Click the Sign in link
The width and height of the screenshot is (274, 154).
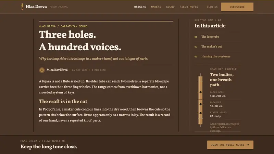(212, 7)
